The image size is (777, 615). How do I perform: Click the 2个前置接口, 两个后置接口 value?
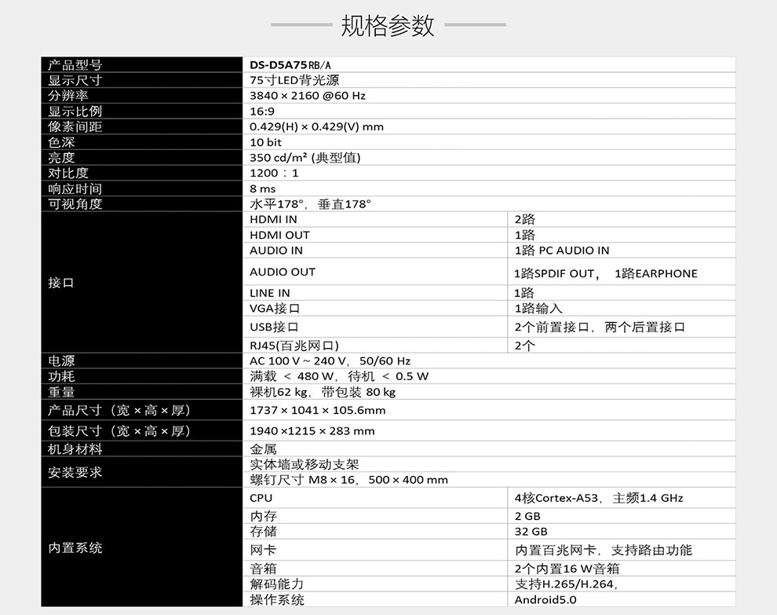tap(600, 327)
